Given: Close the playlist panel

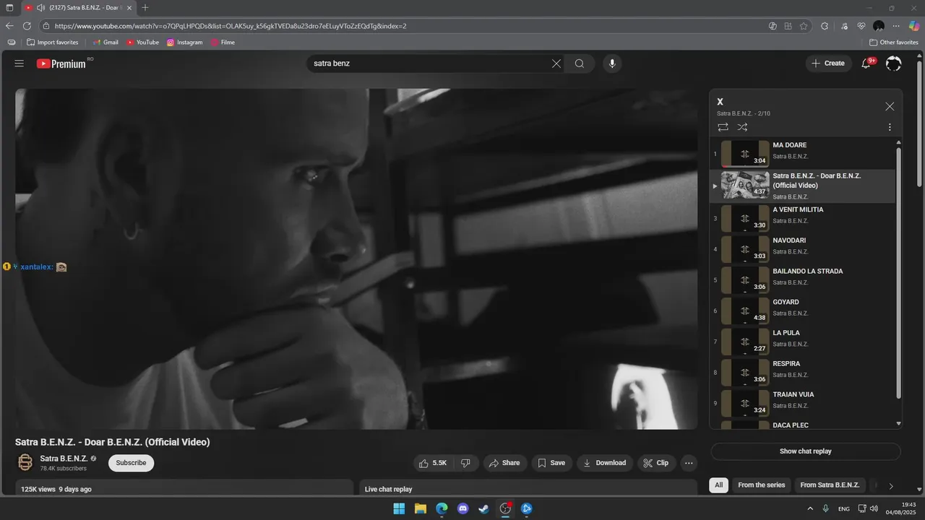Looking at the screenshot, I should point(890,106).
